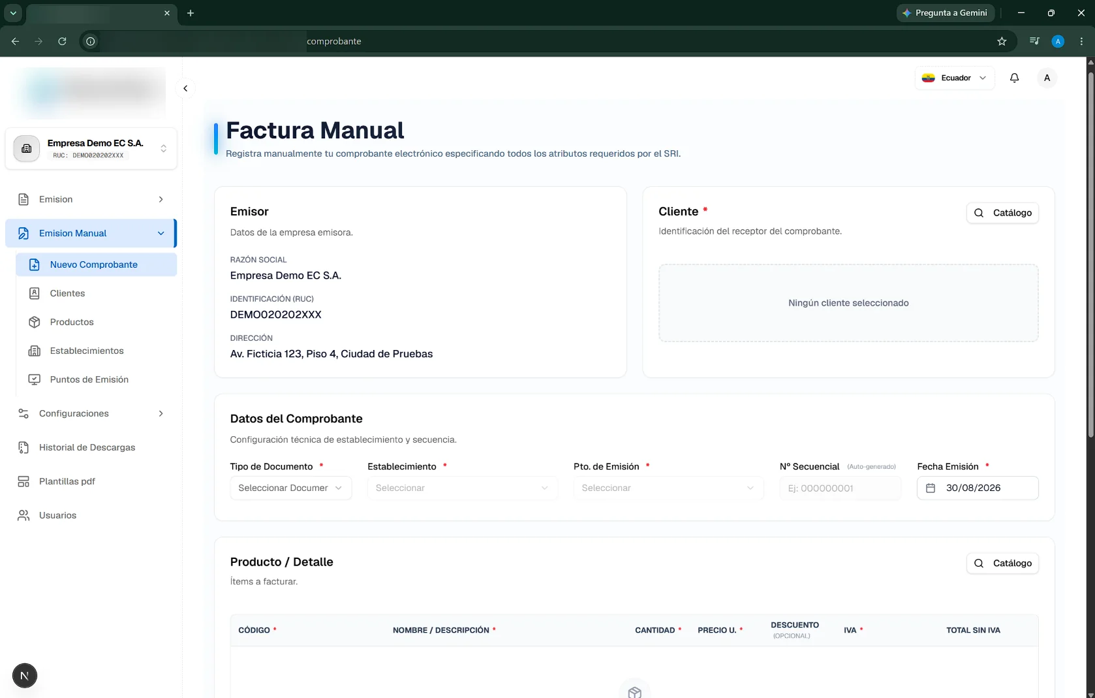This screenshot has width=1095, height=698.
Task: Click the Clientes contact icon
Action: [x=35, y=293]
